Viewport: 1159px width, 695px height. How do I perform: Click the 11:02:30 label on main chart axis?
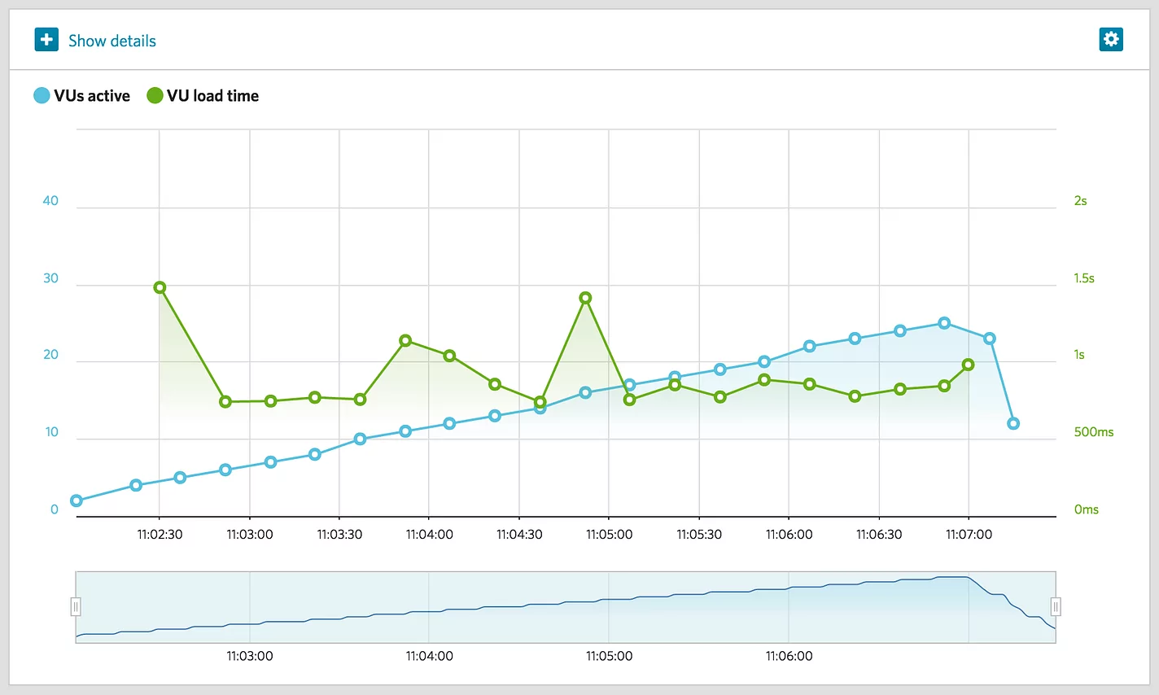(160, 535)
